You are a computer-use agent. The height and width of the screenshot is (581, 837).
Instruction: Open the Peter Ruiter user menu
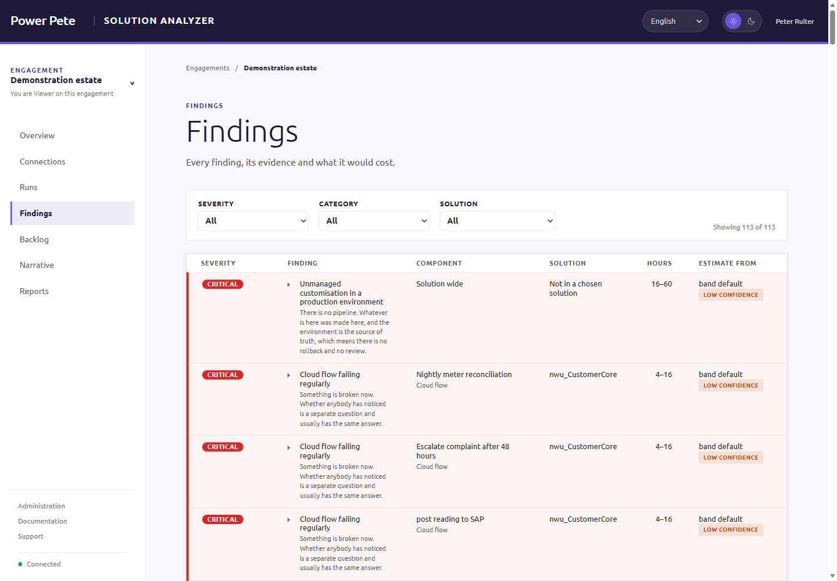795,21
